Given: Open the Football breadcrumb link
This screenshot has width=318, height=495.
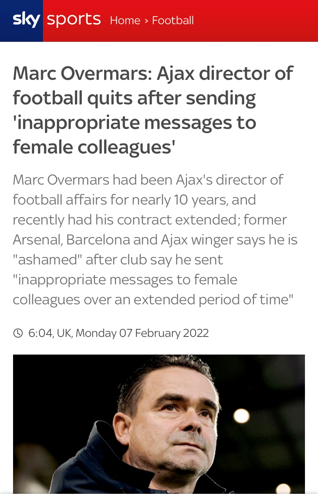Looking at the screenshot, I should tap(173, 20).
